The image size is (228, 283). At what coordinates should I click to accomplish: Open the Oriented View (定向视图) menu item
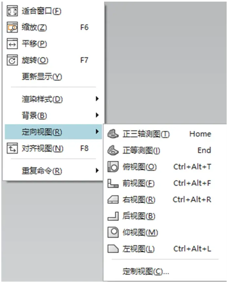[x=53, y=132]
